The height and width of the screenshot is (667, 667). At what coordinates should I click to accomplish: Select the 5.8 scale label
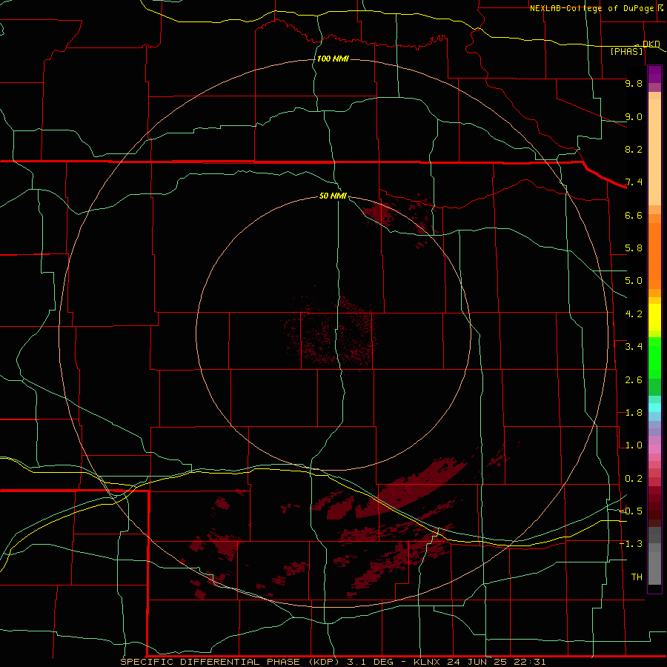[634, 248]
